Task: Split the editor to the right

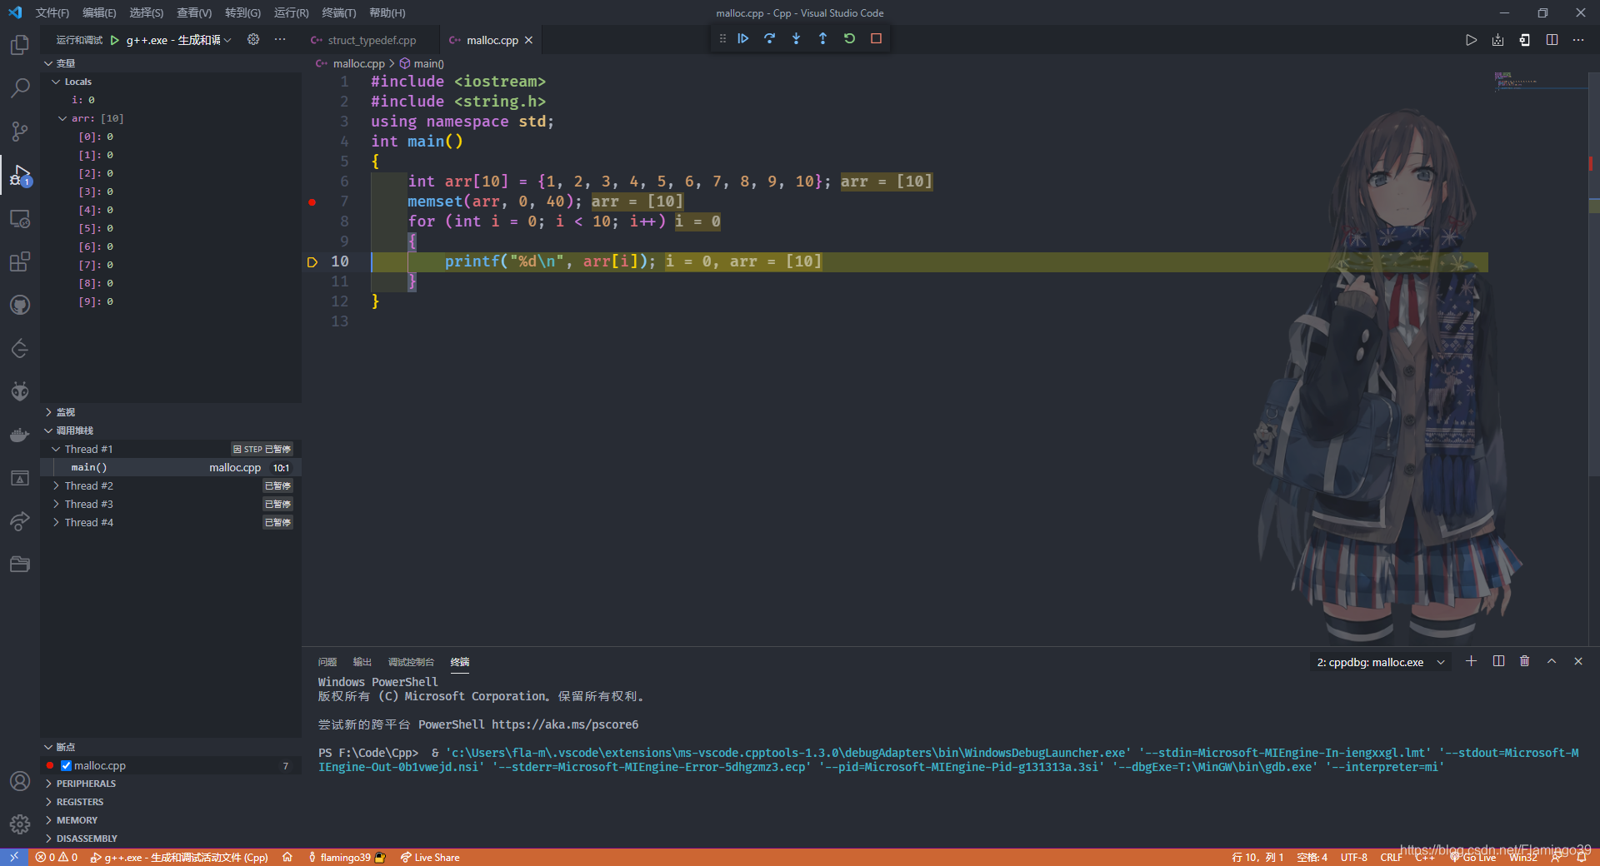Action: coord(1552,40)
